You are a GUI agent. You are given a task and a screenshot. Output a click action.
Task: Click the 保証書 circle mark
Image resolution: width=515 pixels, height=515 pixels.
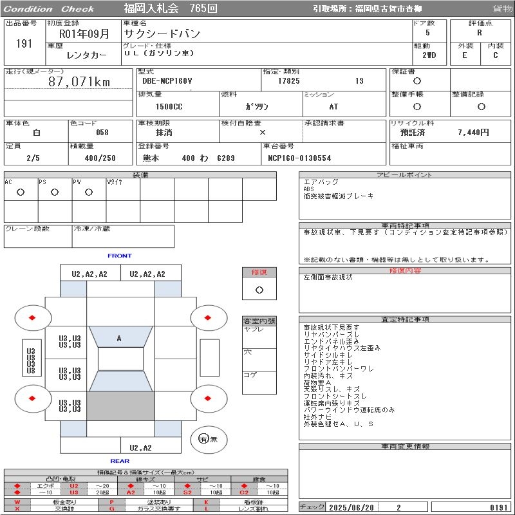coord(417,81)
